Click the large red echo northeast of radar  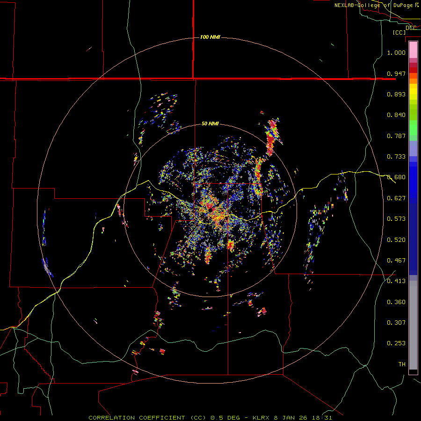(272, 137)
